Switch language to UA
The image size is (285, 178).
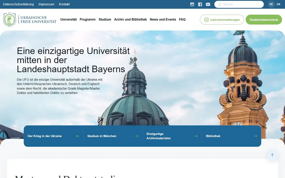(x=278, y=4)
